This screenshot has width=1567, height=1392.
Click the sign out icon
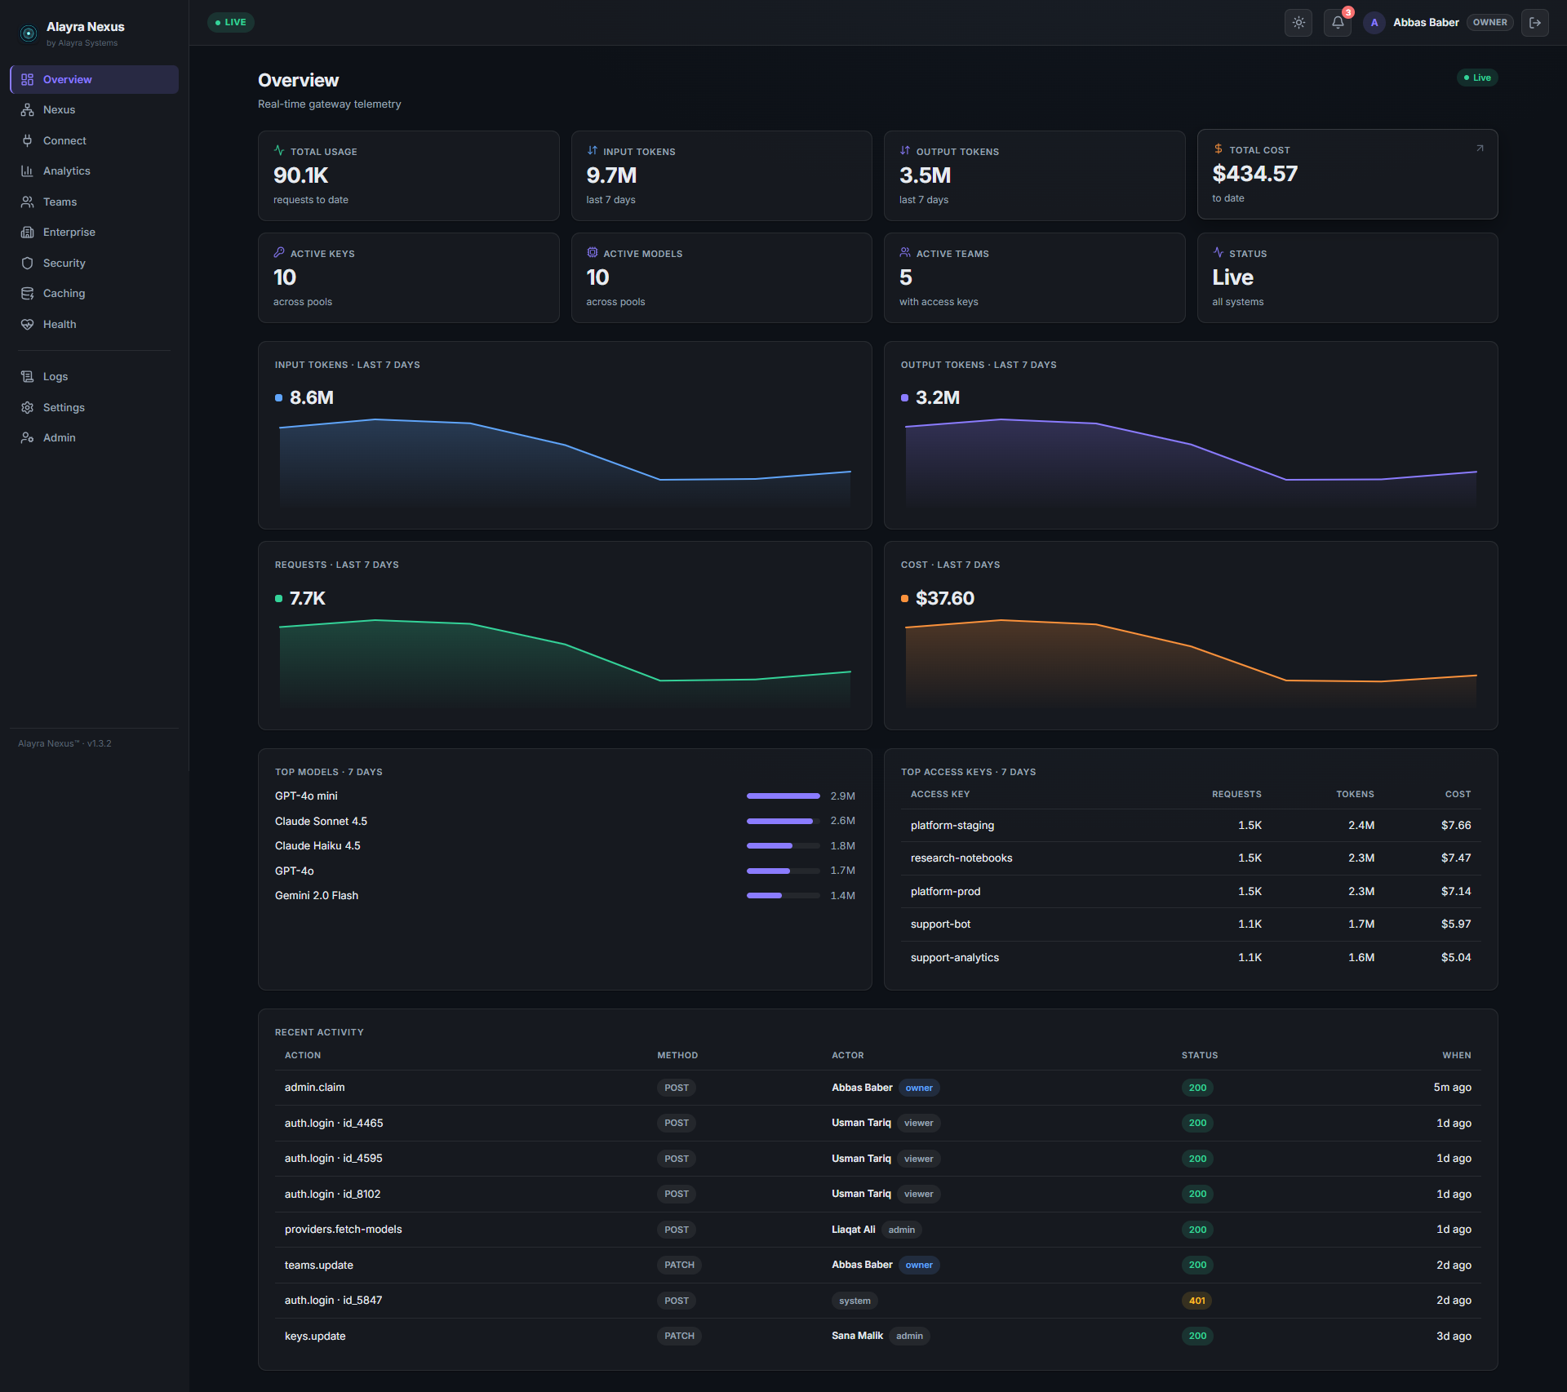1535,23
